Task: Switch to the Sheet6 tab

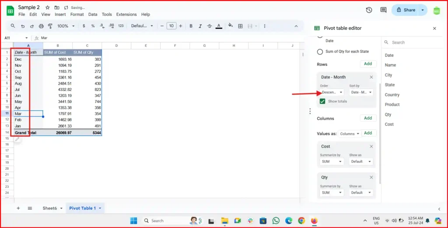Action: 49,208
